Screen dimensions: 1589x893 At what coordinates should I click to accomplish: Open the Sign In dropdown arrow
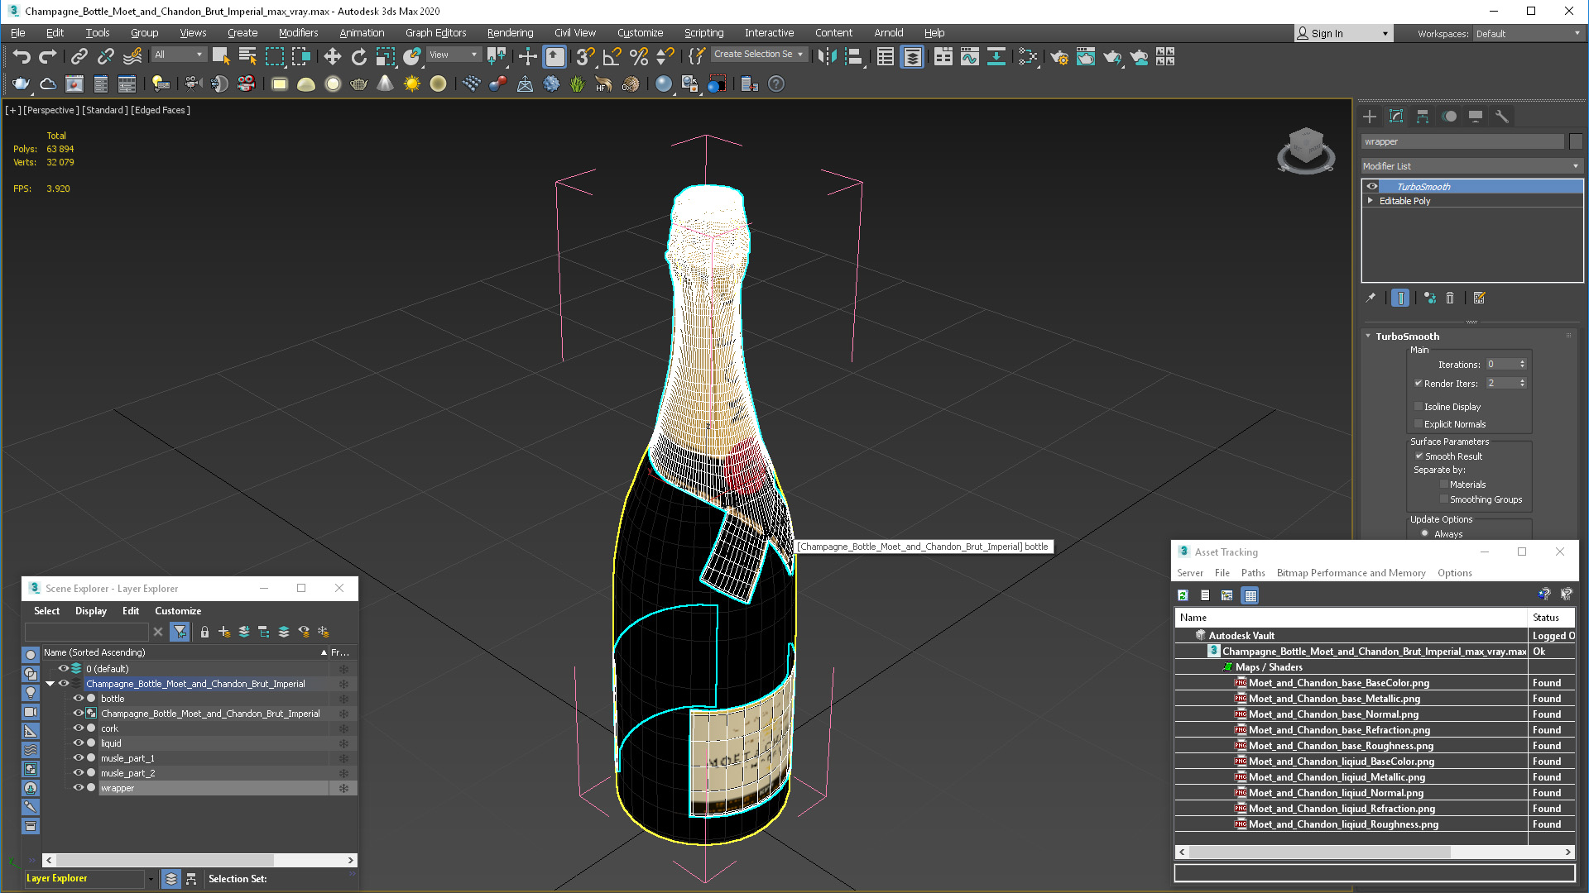(1385, 34)
